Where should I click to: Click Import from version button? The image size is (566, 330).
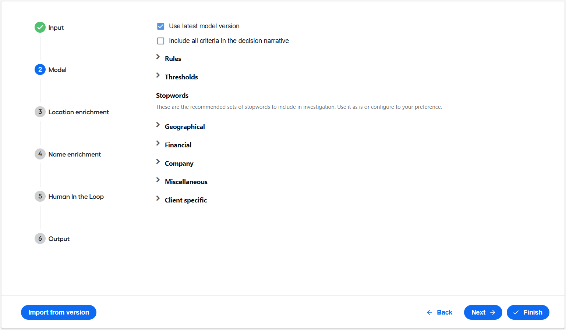[x=59, y=312]
